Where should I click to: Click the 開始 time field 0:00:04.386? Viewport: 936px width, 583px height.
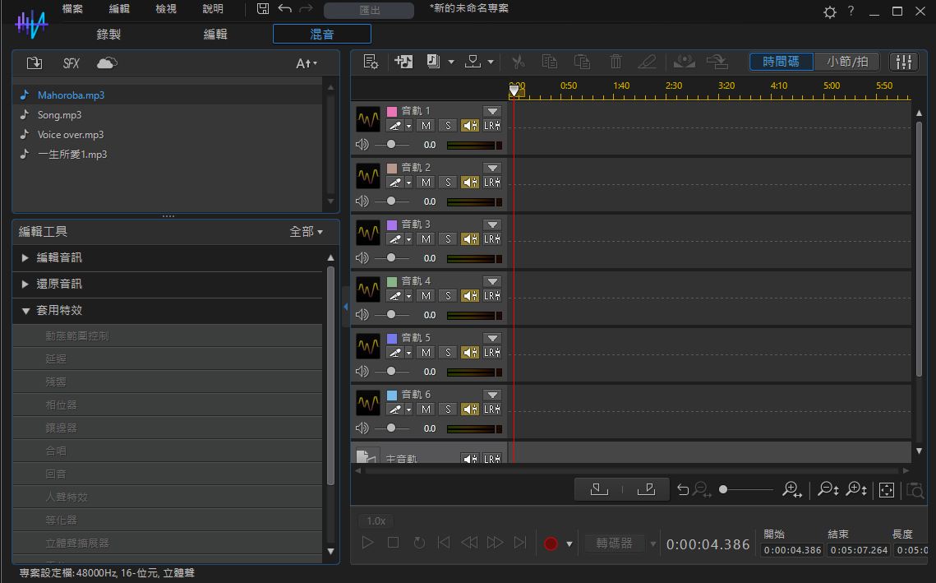click(793, 550)
